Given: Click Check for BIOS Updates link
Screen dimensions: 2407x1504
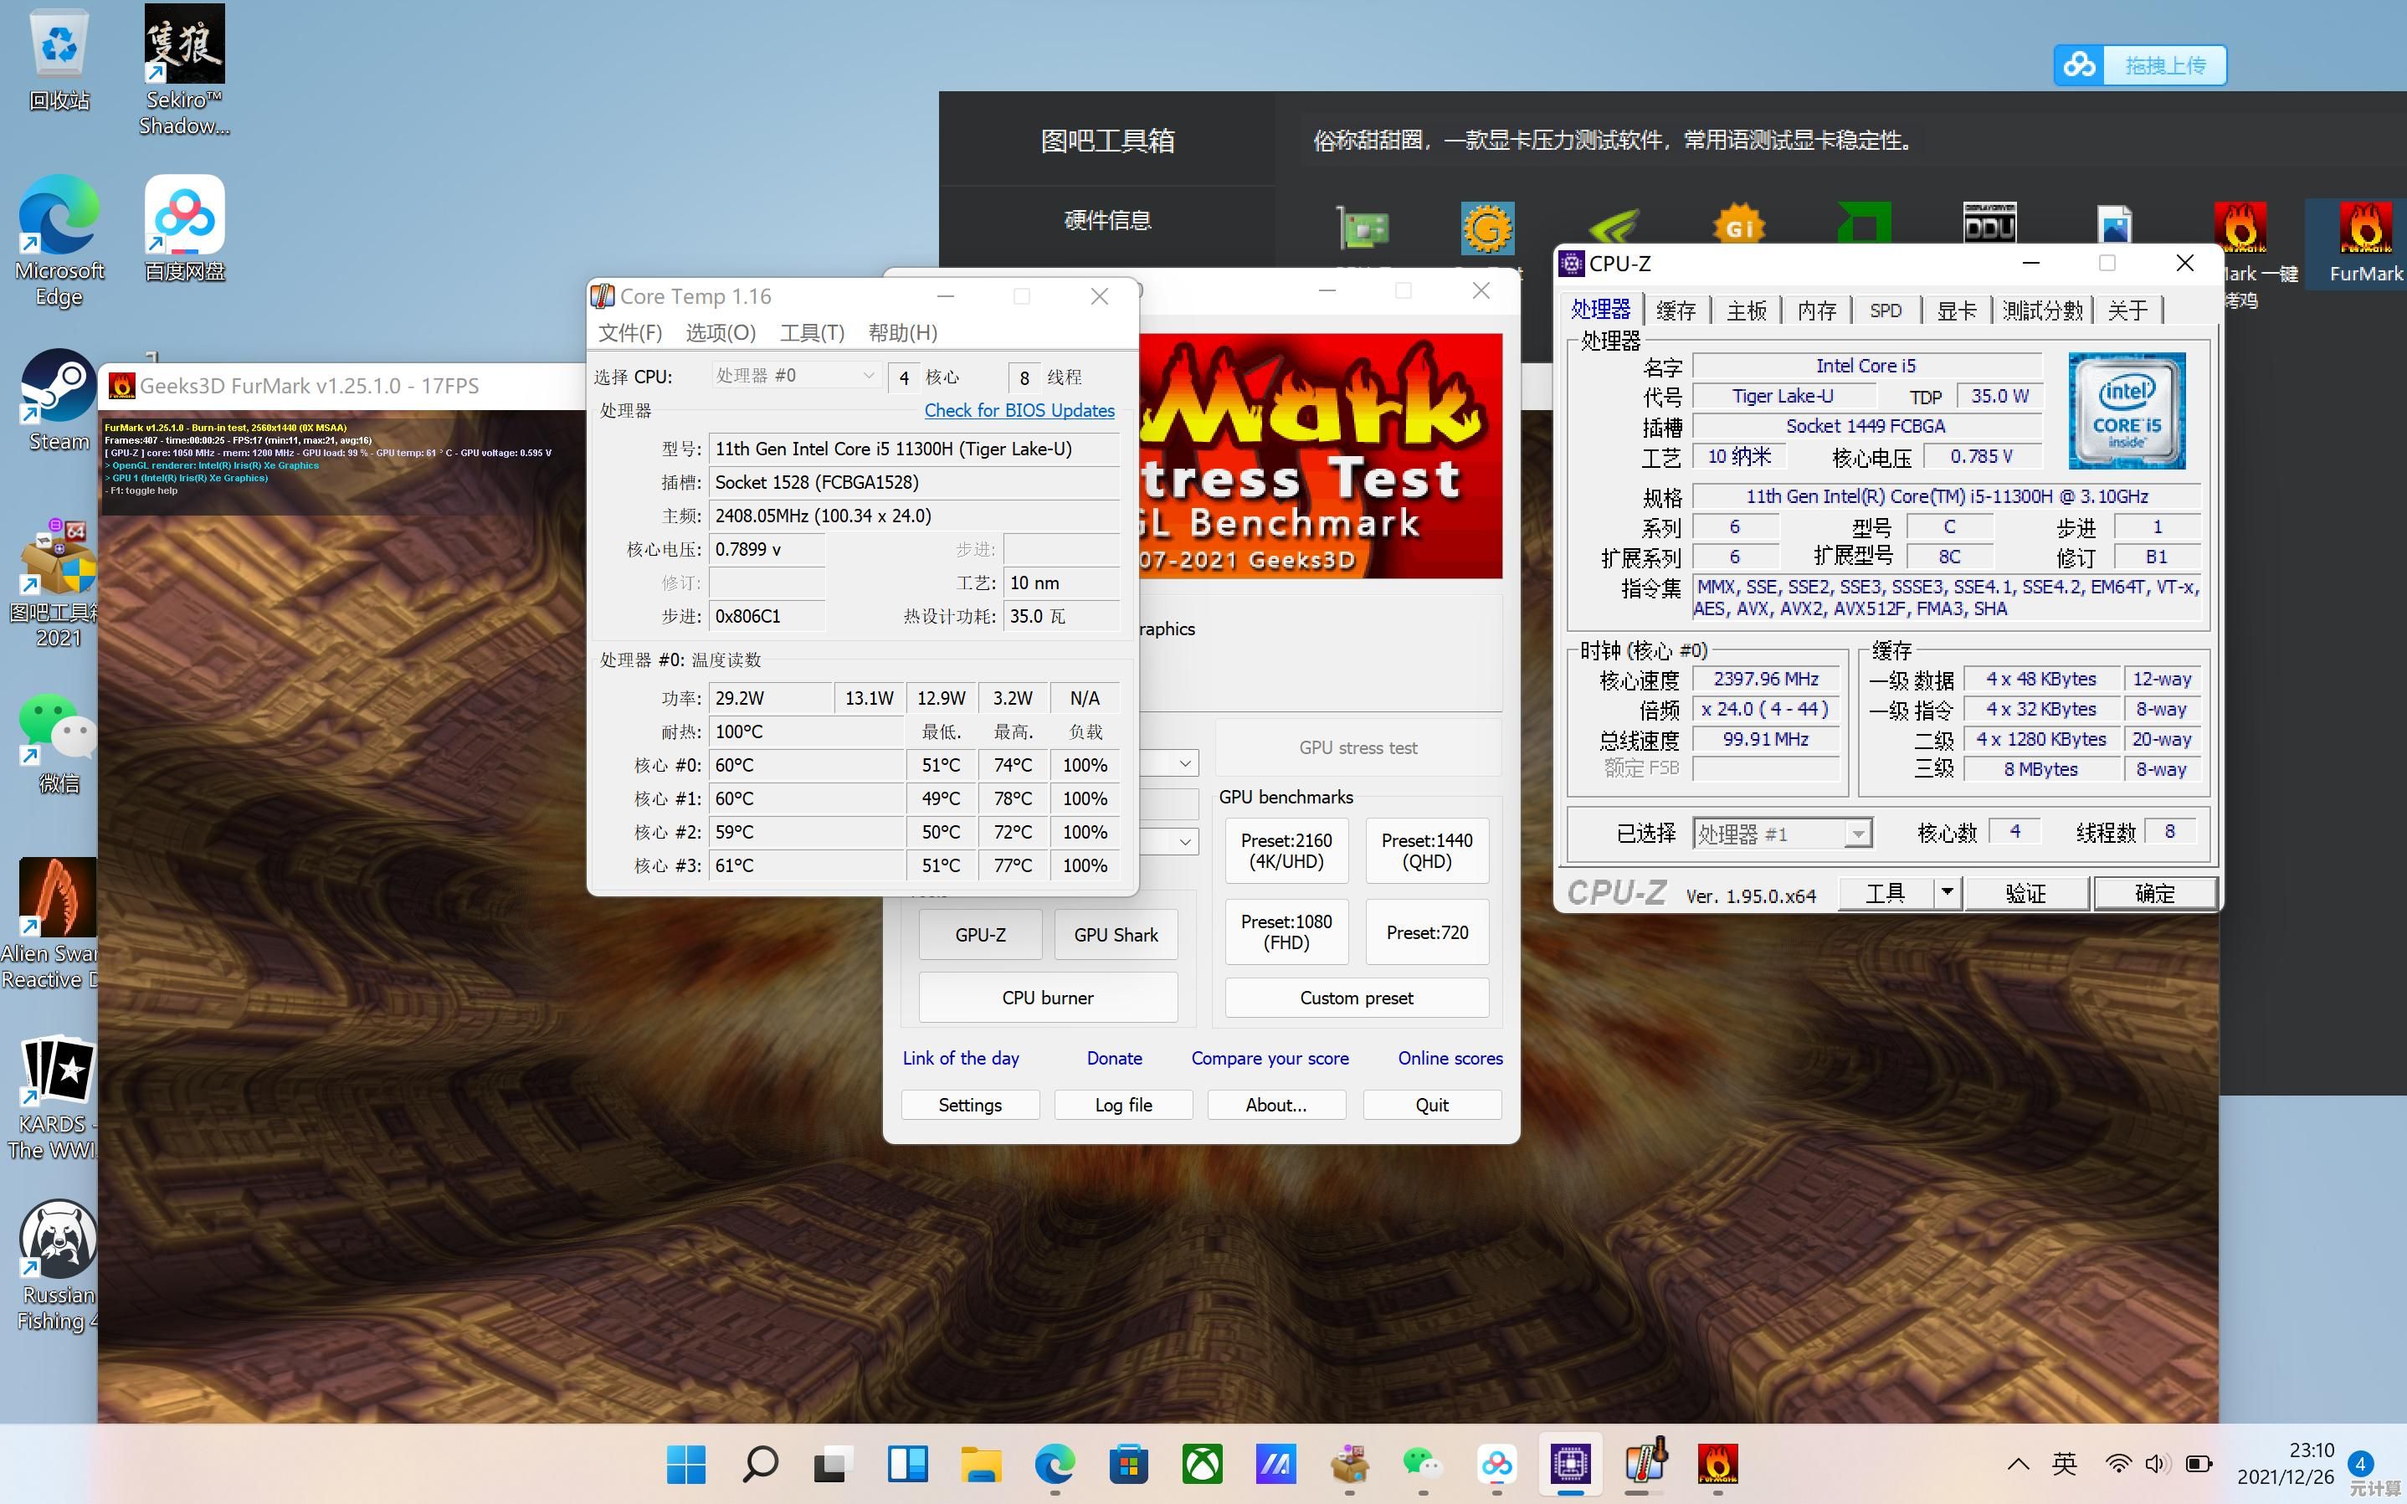Looking at the screenshot, I should pos(1019,410).
